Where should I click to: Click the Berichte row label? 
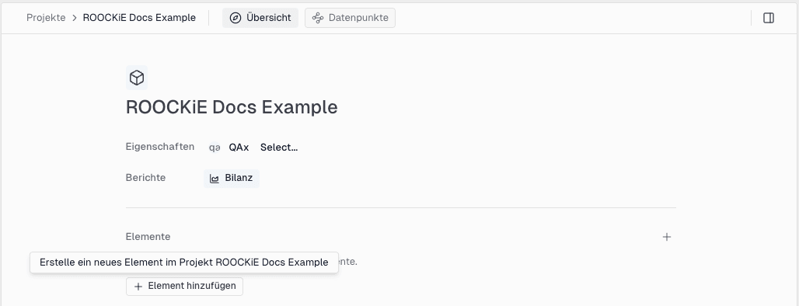click(x=146, y=178)
